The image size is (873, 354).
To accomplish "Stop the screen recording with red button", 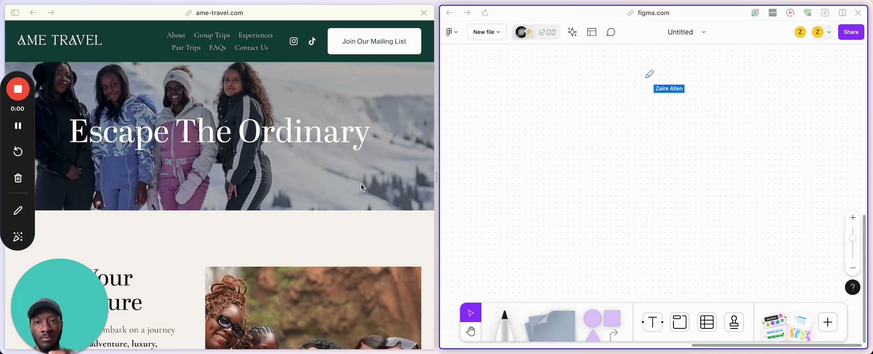I will pyautogui.click(x=18, y=89).
